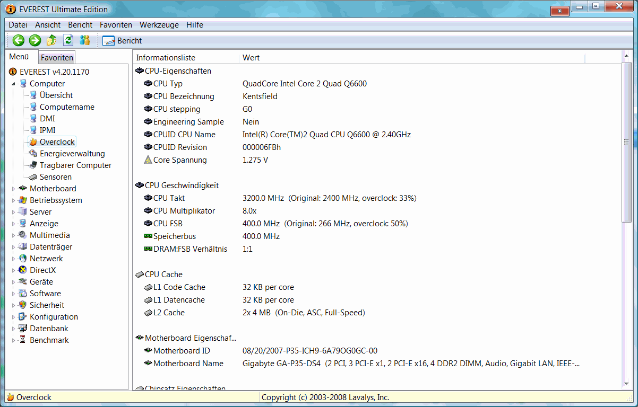Switch to the Menü tab
Viewport: 638px width, 407px height.
point(19,57)
